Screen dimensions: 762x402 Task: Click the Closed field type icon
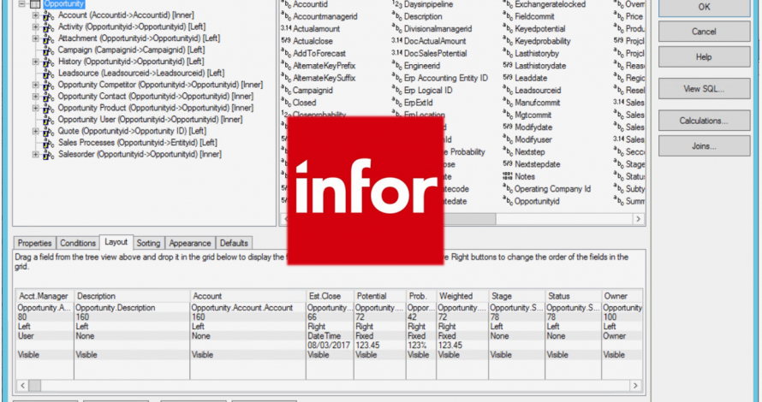click(285, 103)
